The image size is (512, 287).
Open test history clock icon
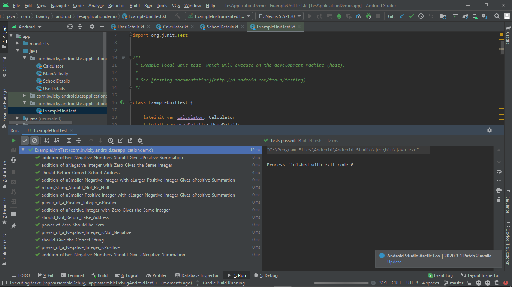click(x=111, y=141)
